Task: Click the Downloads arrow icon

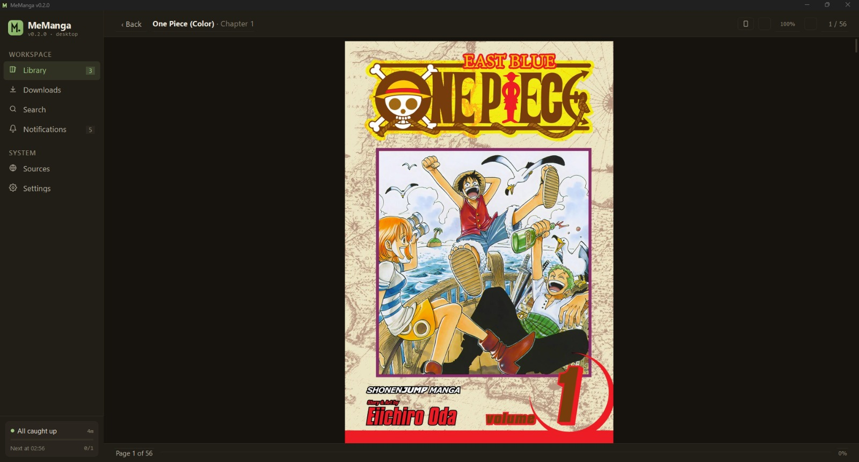Action: (13, 90)
